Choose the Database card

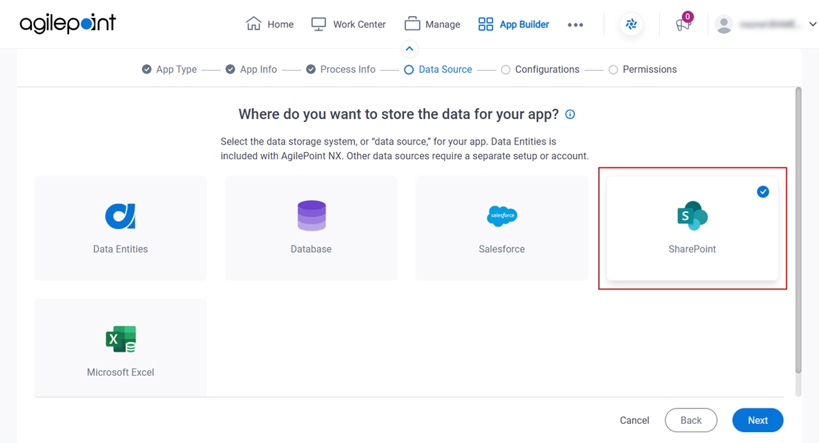[311, 228]
